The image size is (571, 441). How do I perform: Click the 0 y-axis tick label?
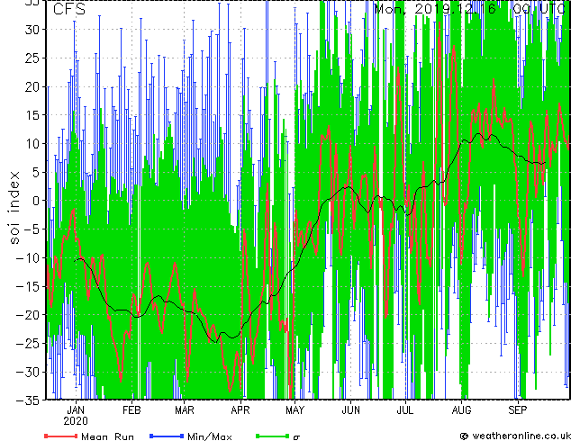36,201
